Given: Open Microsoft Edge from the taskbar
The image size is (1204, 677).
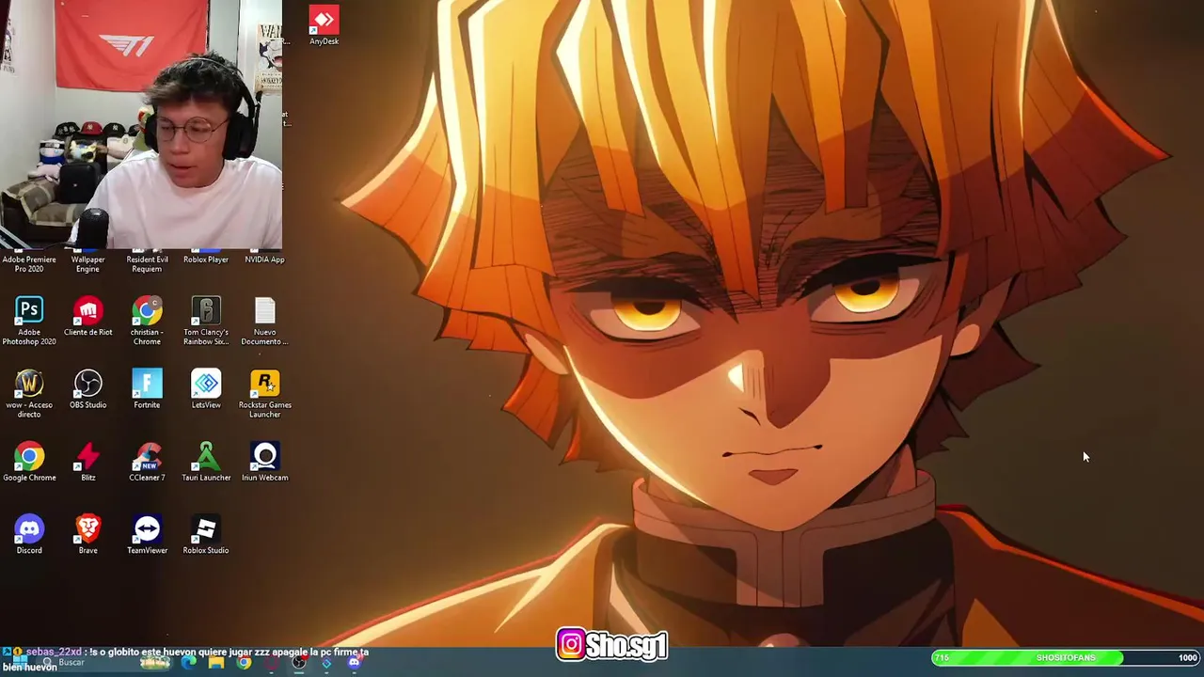Looking at the screenshot, I should [x=189, y=663].
